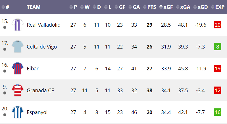Click grey status dot under position 9
Screen dimensions: 227x124
pyautogui.click(x=5, y=93)
